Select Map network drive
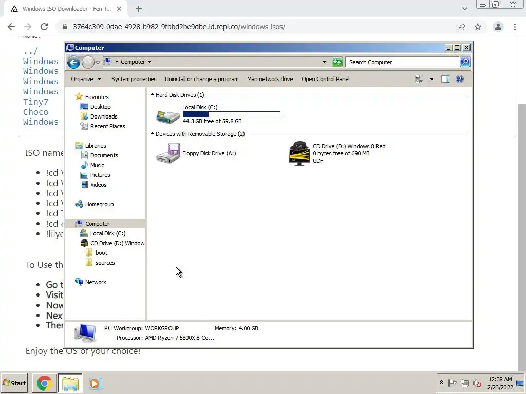This screenshot has height=394, width=526. tap(270, 79)
